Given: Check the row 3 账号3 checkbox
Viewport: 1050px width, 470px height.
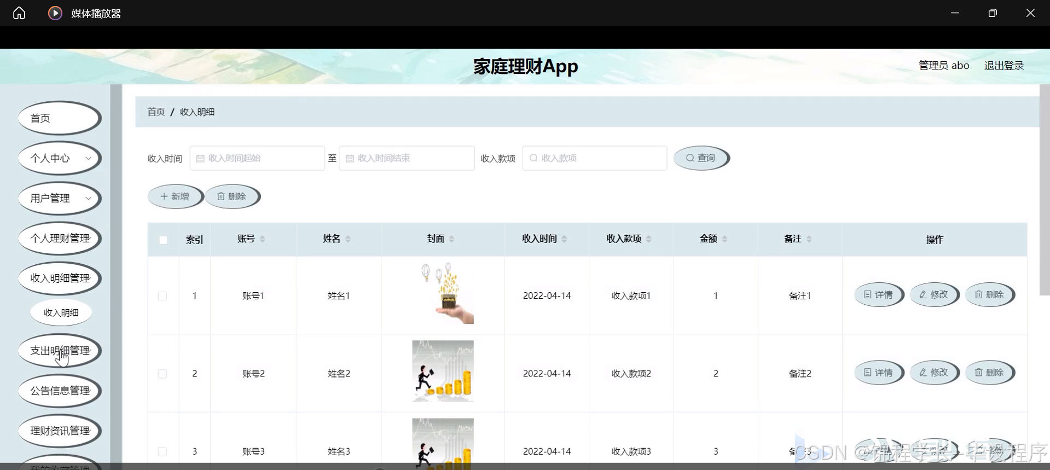Looking at the screenshot, I should click(x=163, y=451).
